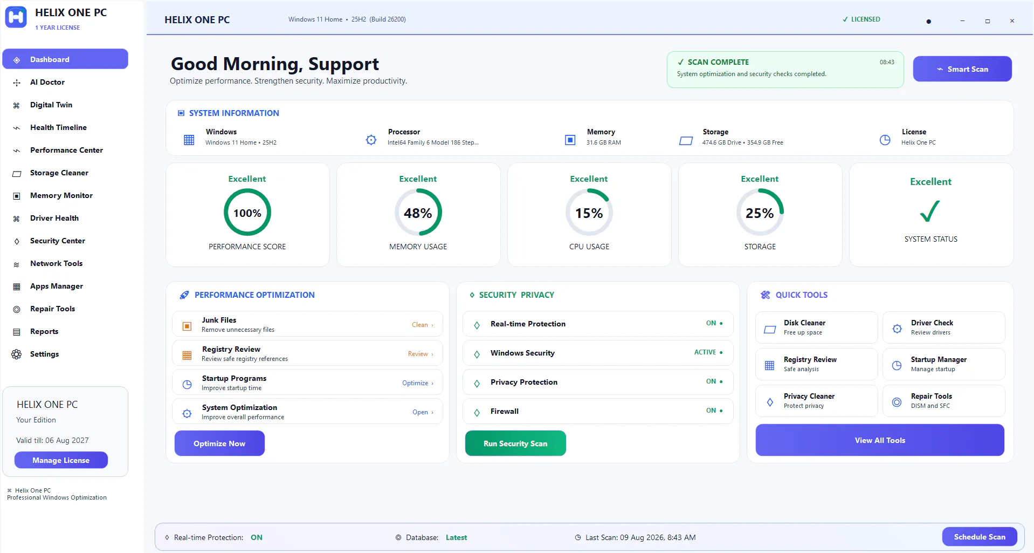Toggle Real-time Protection ON status
This screenshot has height=553, width=1034.
(714, 323)
